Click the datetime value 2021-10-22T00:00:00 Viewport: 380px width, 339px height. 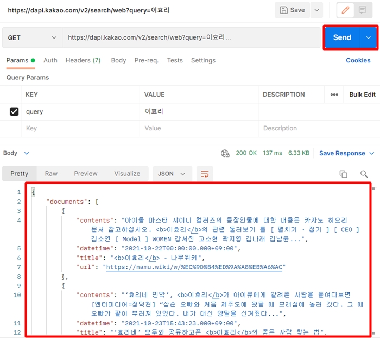[x=179, y=249]
